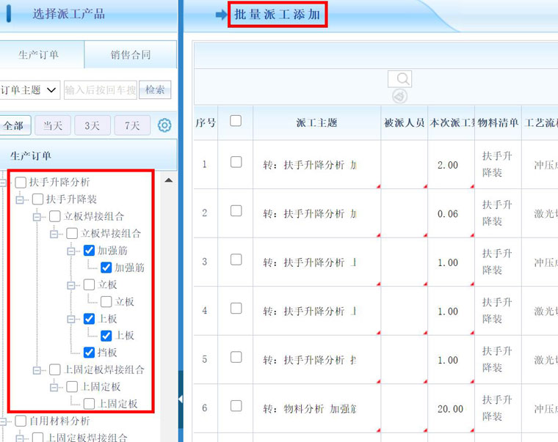The width and height of the screenshot is (558, 442).
Task: Click the 输入后按回车搜索 search input field
Action: click(100, 89)
